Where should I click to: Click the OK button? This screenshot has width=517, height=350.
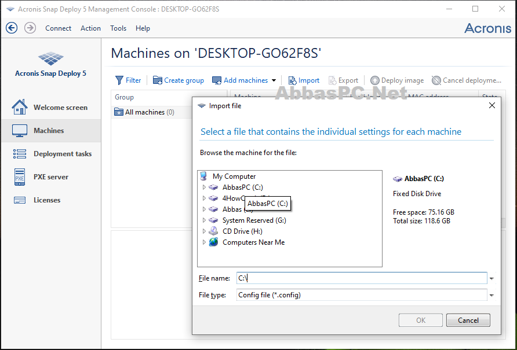(421, 320)
